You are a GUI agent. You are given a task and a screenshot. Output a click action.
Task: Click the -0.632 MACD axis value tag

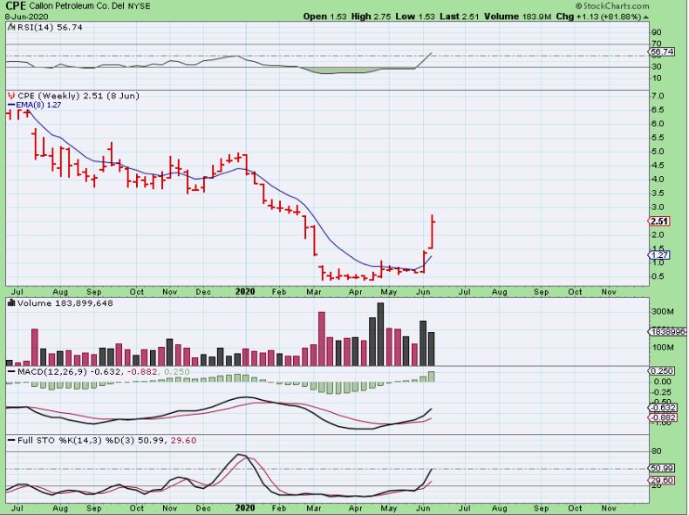pos(662,408)
